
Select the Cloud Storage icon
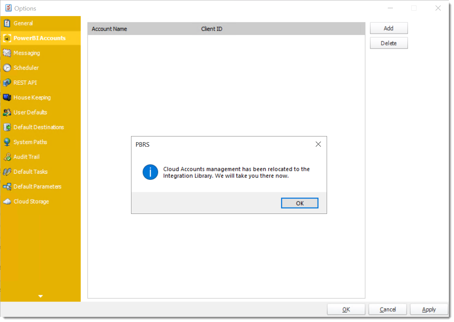point(8,201)
